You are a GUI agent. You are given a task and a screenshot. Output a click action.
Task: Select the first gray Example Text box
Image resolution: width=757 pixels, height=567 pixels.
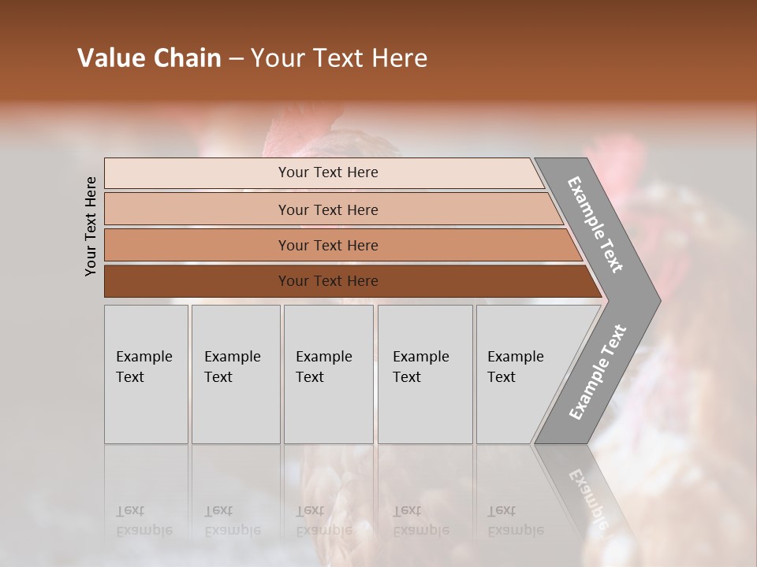point(146,374)
